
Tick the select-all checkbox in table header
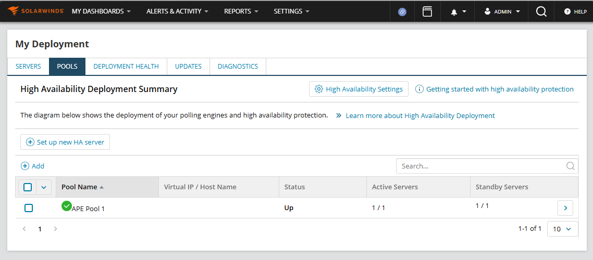(28, 187)
